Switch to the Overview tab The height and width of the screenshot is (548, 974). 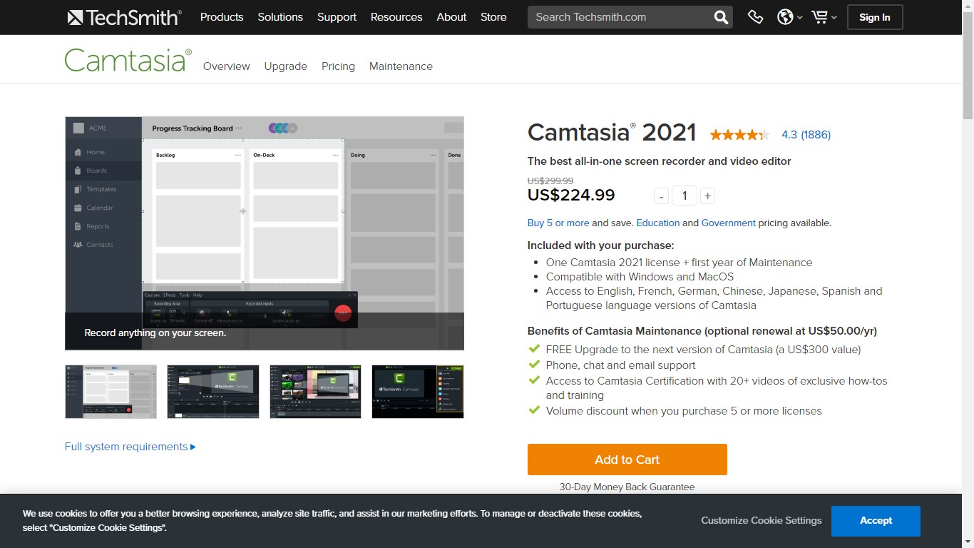click(x=227, y=66)
